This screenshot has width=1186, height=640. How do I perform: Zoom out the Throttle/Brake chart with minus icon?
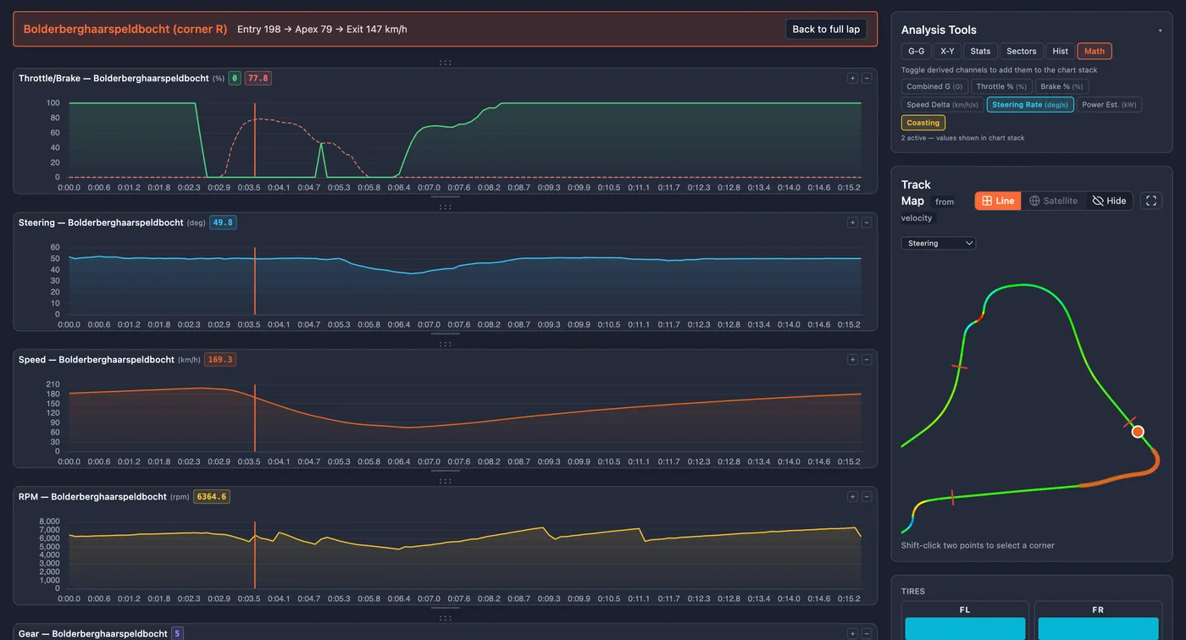(x=867, y=78)
